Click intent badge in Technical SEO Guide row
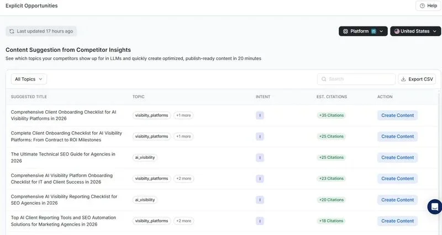The width and height of the screenshot is (442, 235). click(x=260, y=158)
